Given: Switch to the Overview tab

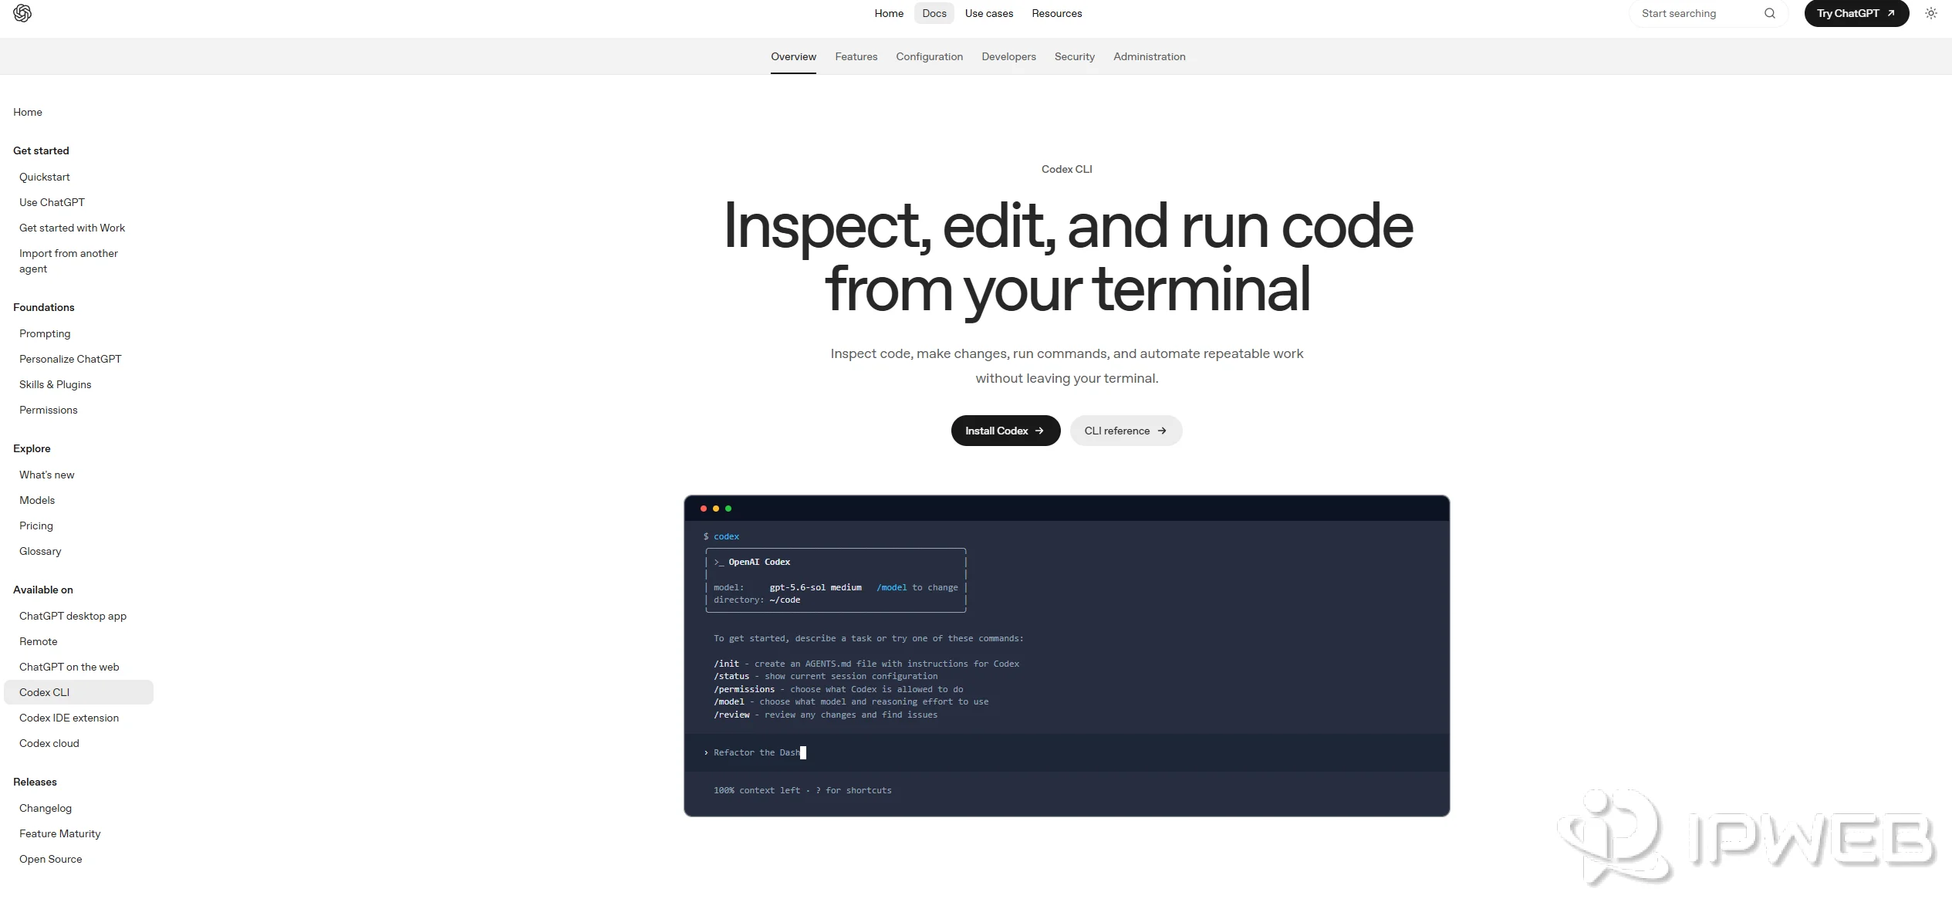Looking at the screenshot, I should pyautogui.click(x=793, y=56).
